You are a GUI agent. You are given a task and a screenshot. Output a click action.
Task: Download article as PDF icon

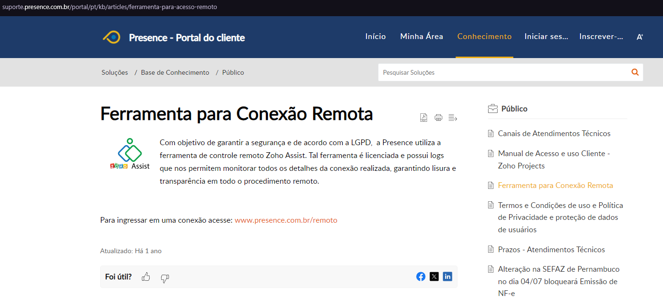(x=424, y=118)
